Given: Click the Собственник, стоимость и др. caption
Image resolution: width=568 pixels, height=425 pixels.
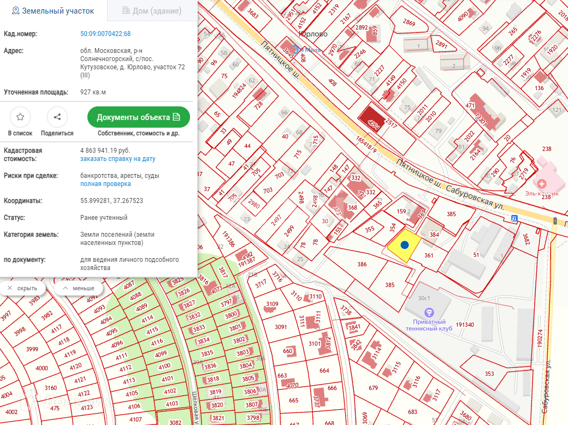Looking at the screenshot, I should [138, 133].
